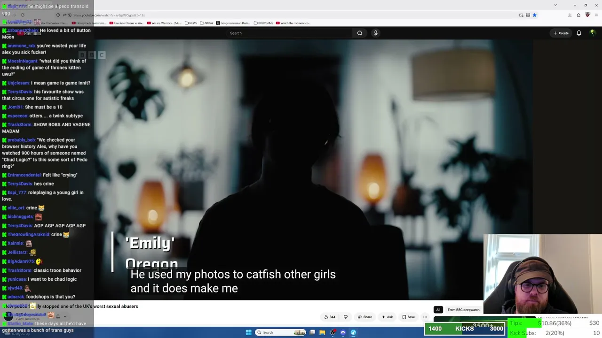
Task: Open browser downloads icon
Action: pyautogui.click(x=570, y=15)
